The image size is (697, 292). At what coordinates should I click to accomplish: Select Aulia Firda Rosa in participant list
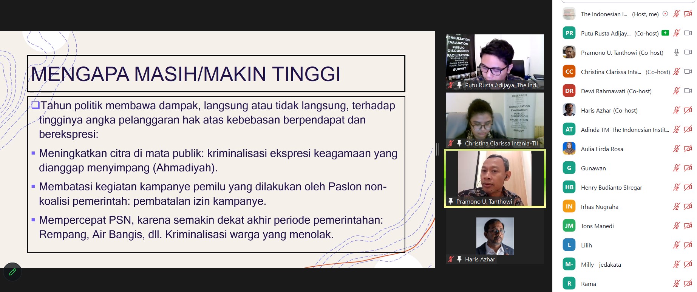tap(602, 149)
